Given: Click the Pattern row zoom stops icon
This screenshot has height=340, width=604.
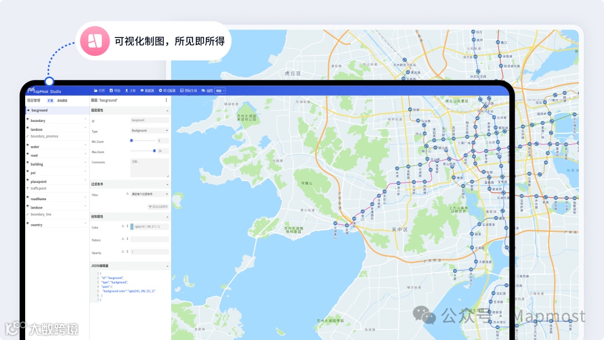Looking at the screenshot, I should click(128, 239).
